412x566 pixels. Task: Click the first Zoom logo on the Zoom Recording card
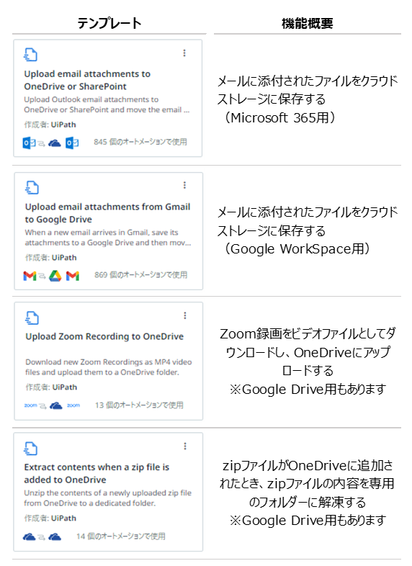[x=31, y=405]
